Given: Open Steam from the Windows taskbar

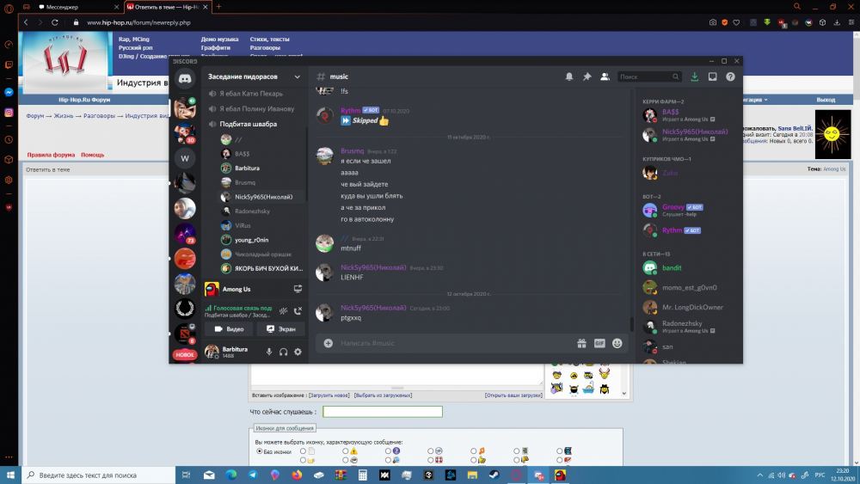Looking at the screenshot, I should [x=494, y=475].
